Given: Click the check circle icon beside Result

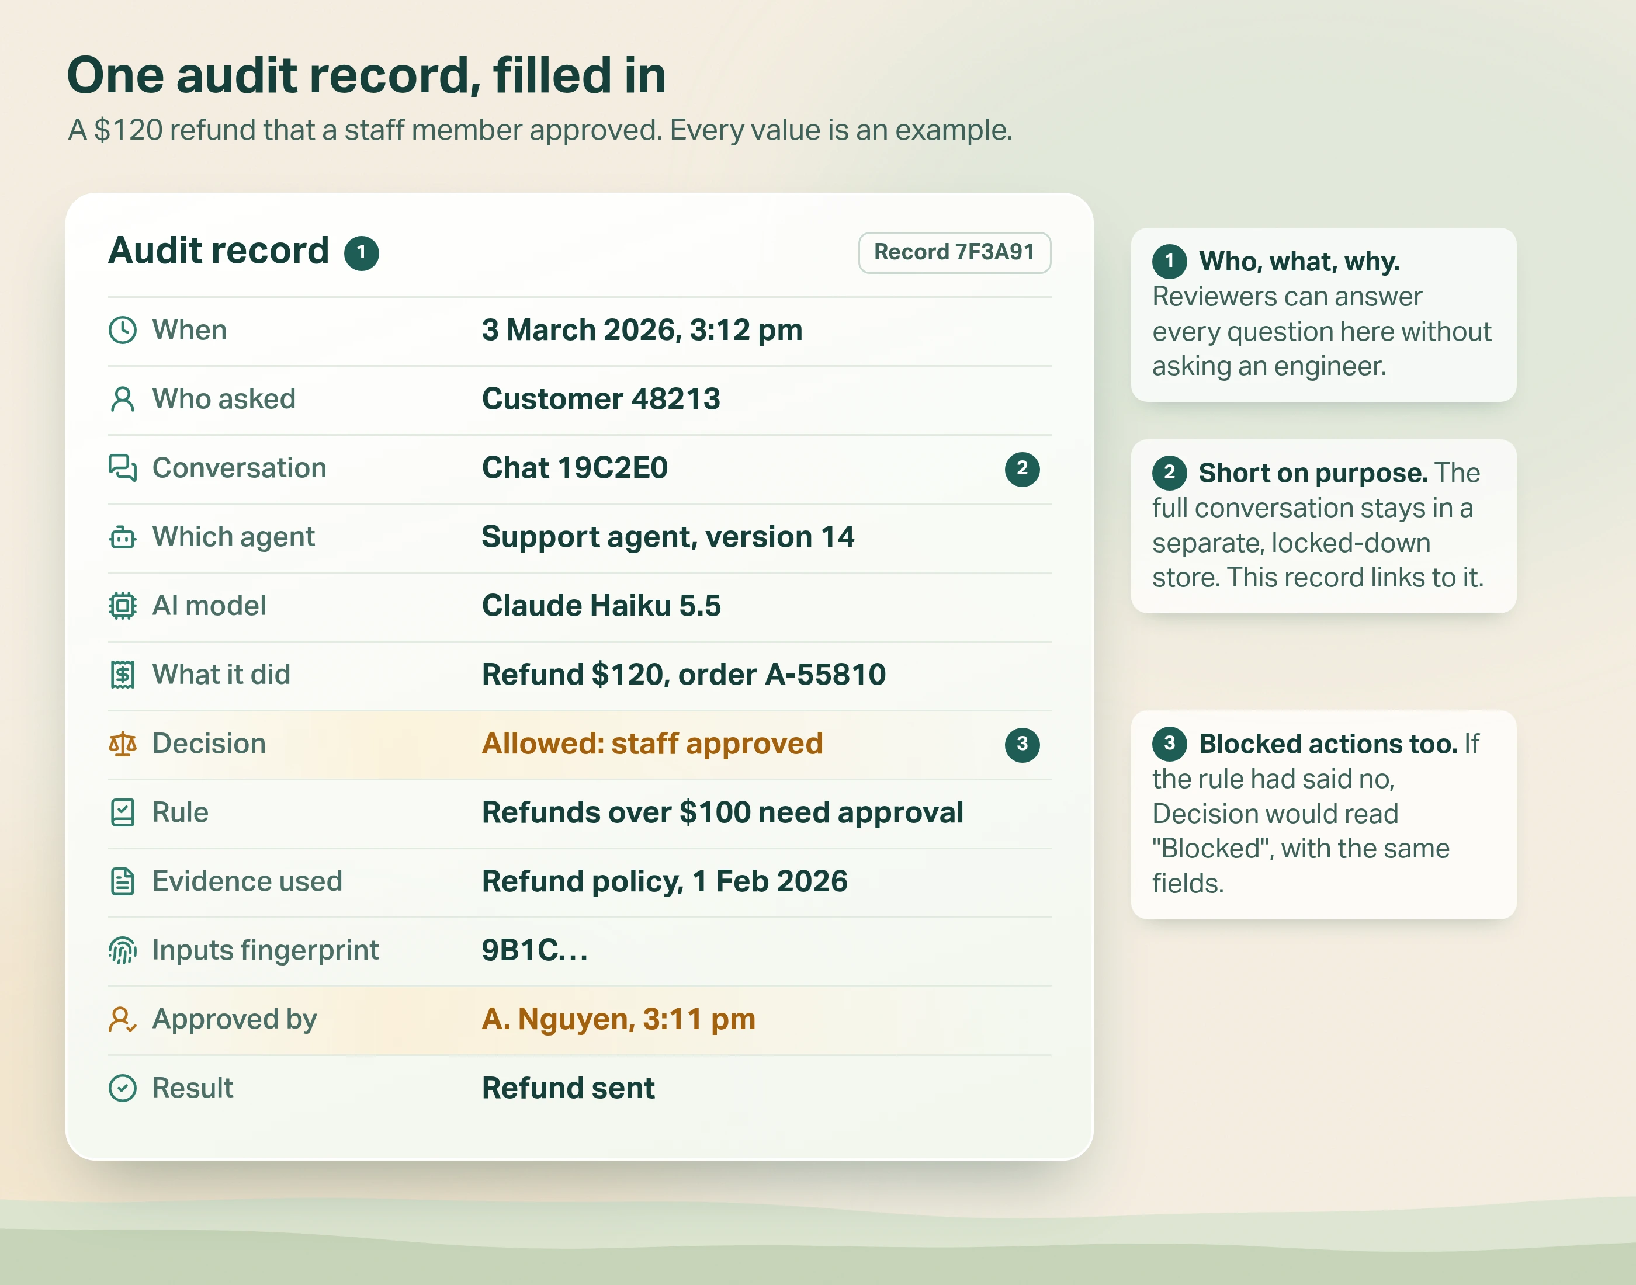Looking at the screenshot, I should (123, 1089).
